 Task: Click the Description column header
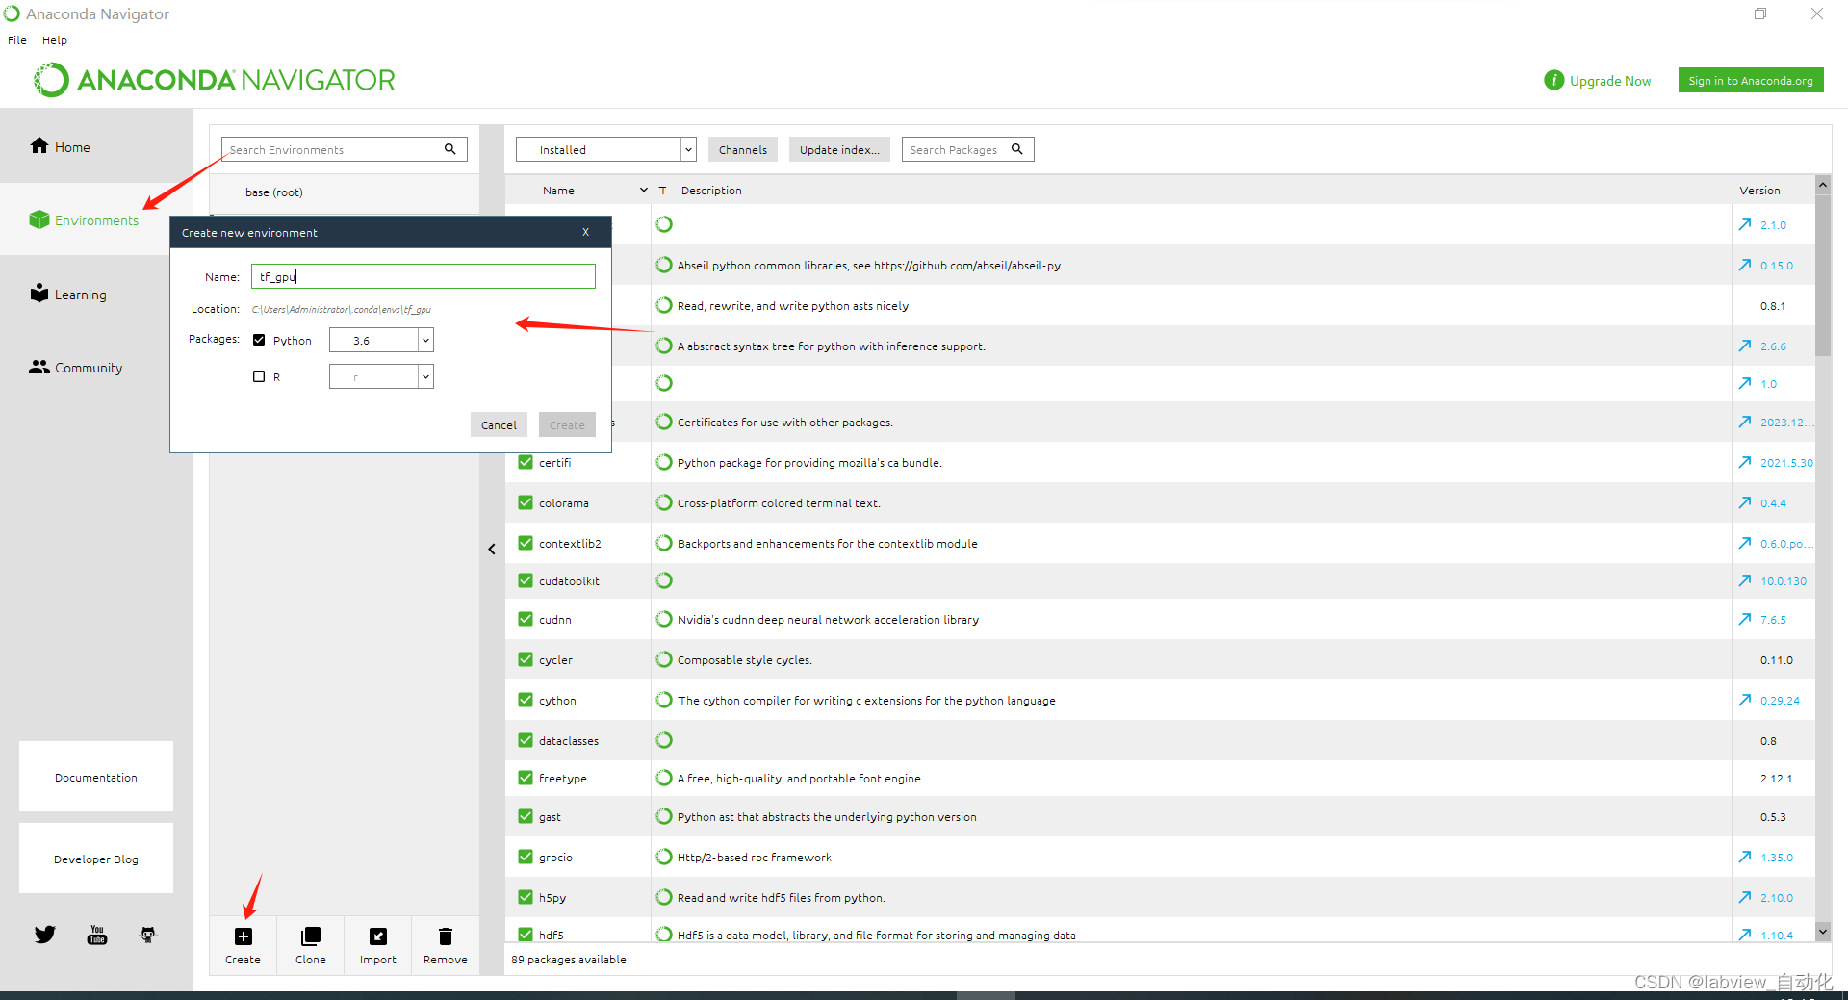click(x=711, y=191)
